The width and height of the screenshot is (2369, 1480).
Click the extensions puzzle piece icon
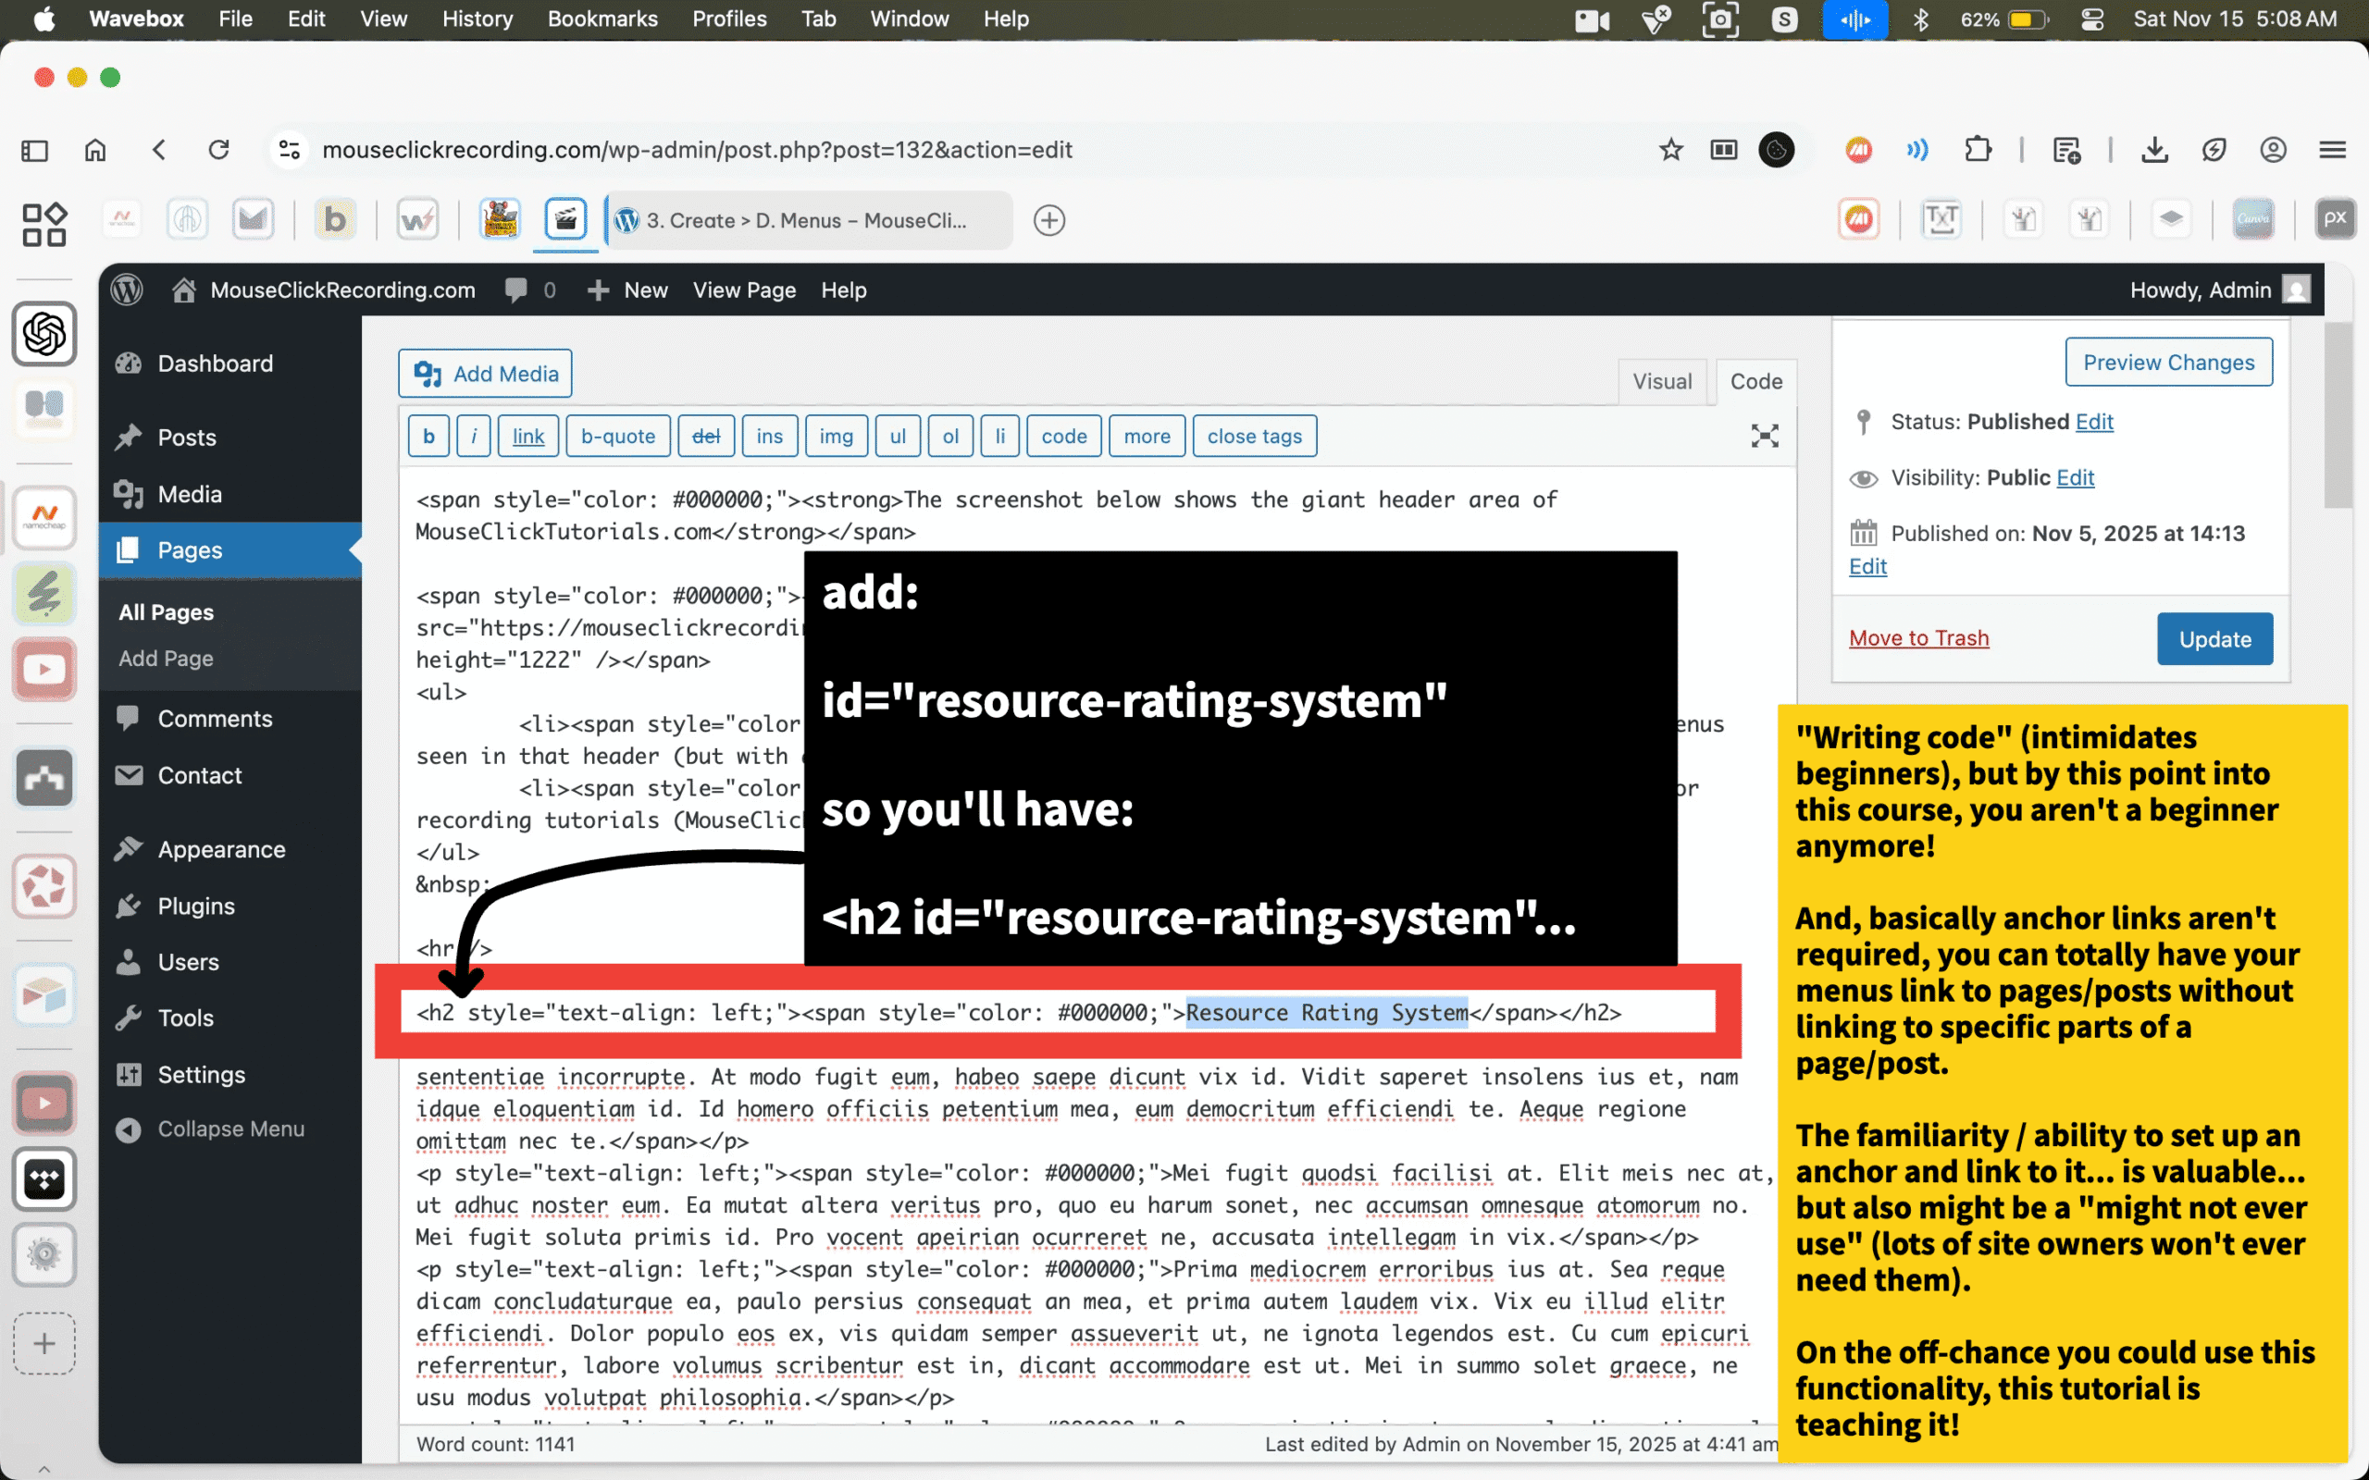point(1978,150)
